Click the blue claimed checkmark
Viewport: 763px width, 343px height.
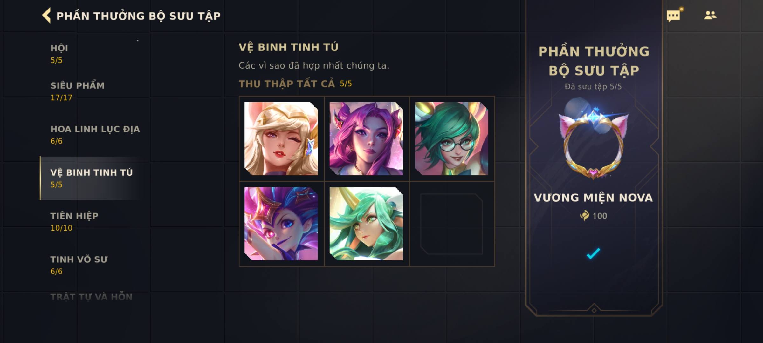(593, 253)
